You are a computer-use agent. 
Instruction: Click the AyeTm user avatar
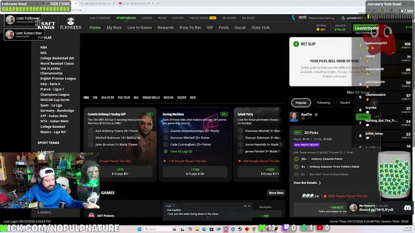[294, 117]
